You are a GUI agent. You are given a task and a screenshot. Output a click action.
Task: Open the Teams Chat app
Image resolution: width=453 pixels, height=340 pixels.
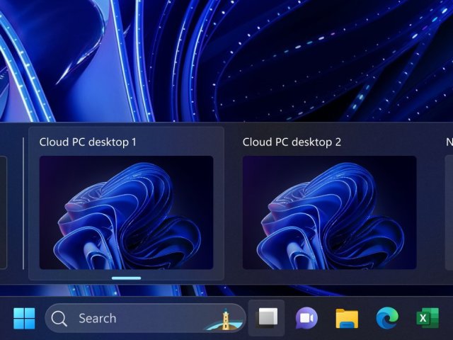click(x=306, y=318)
